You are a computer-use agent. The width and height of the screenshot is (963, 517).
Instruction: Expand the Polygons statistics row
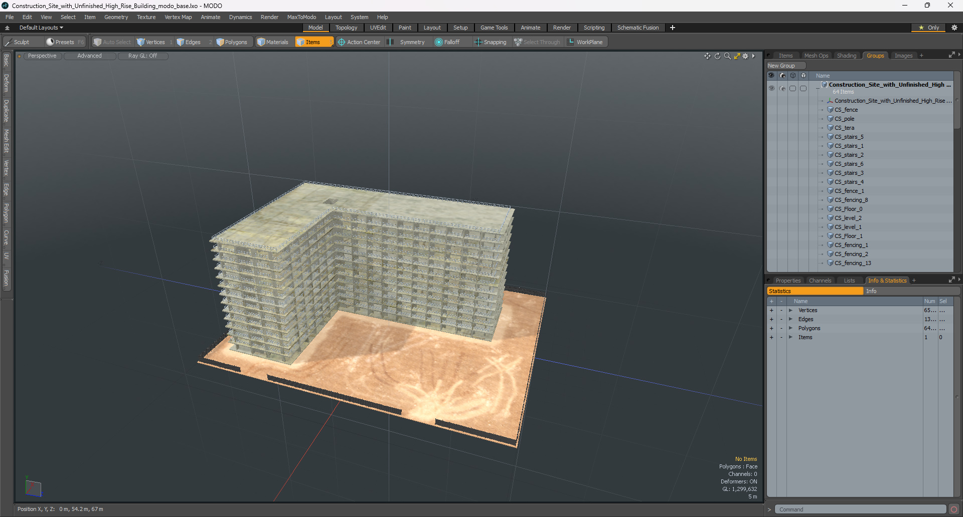790,329
